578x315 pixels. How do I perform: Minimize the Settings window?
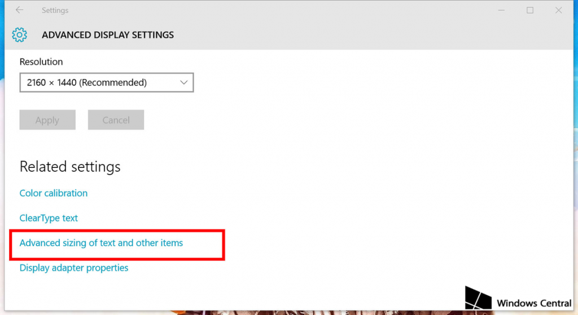click(501, 10)
